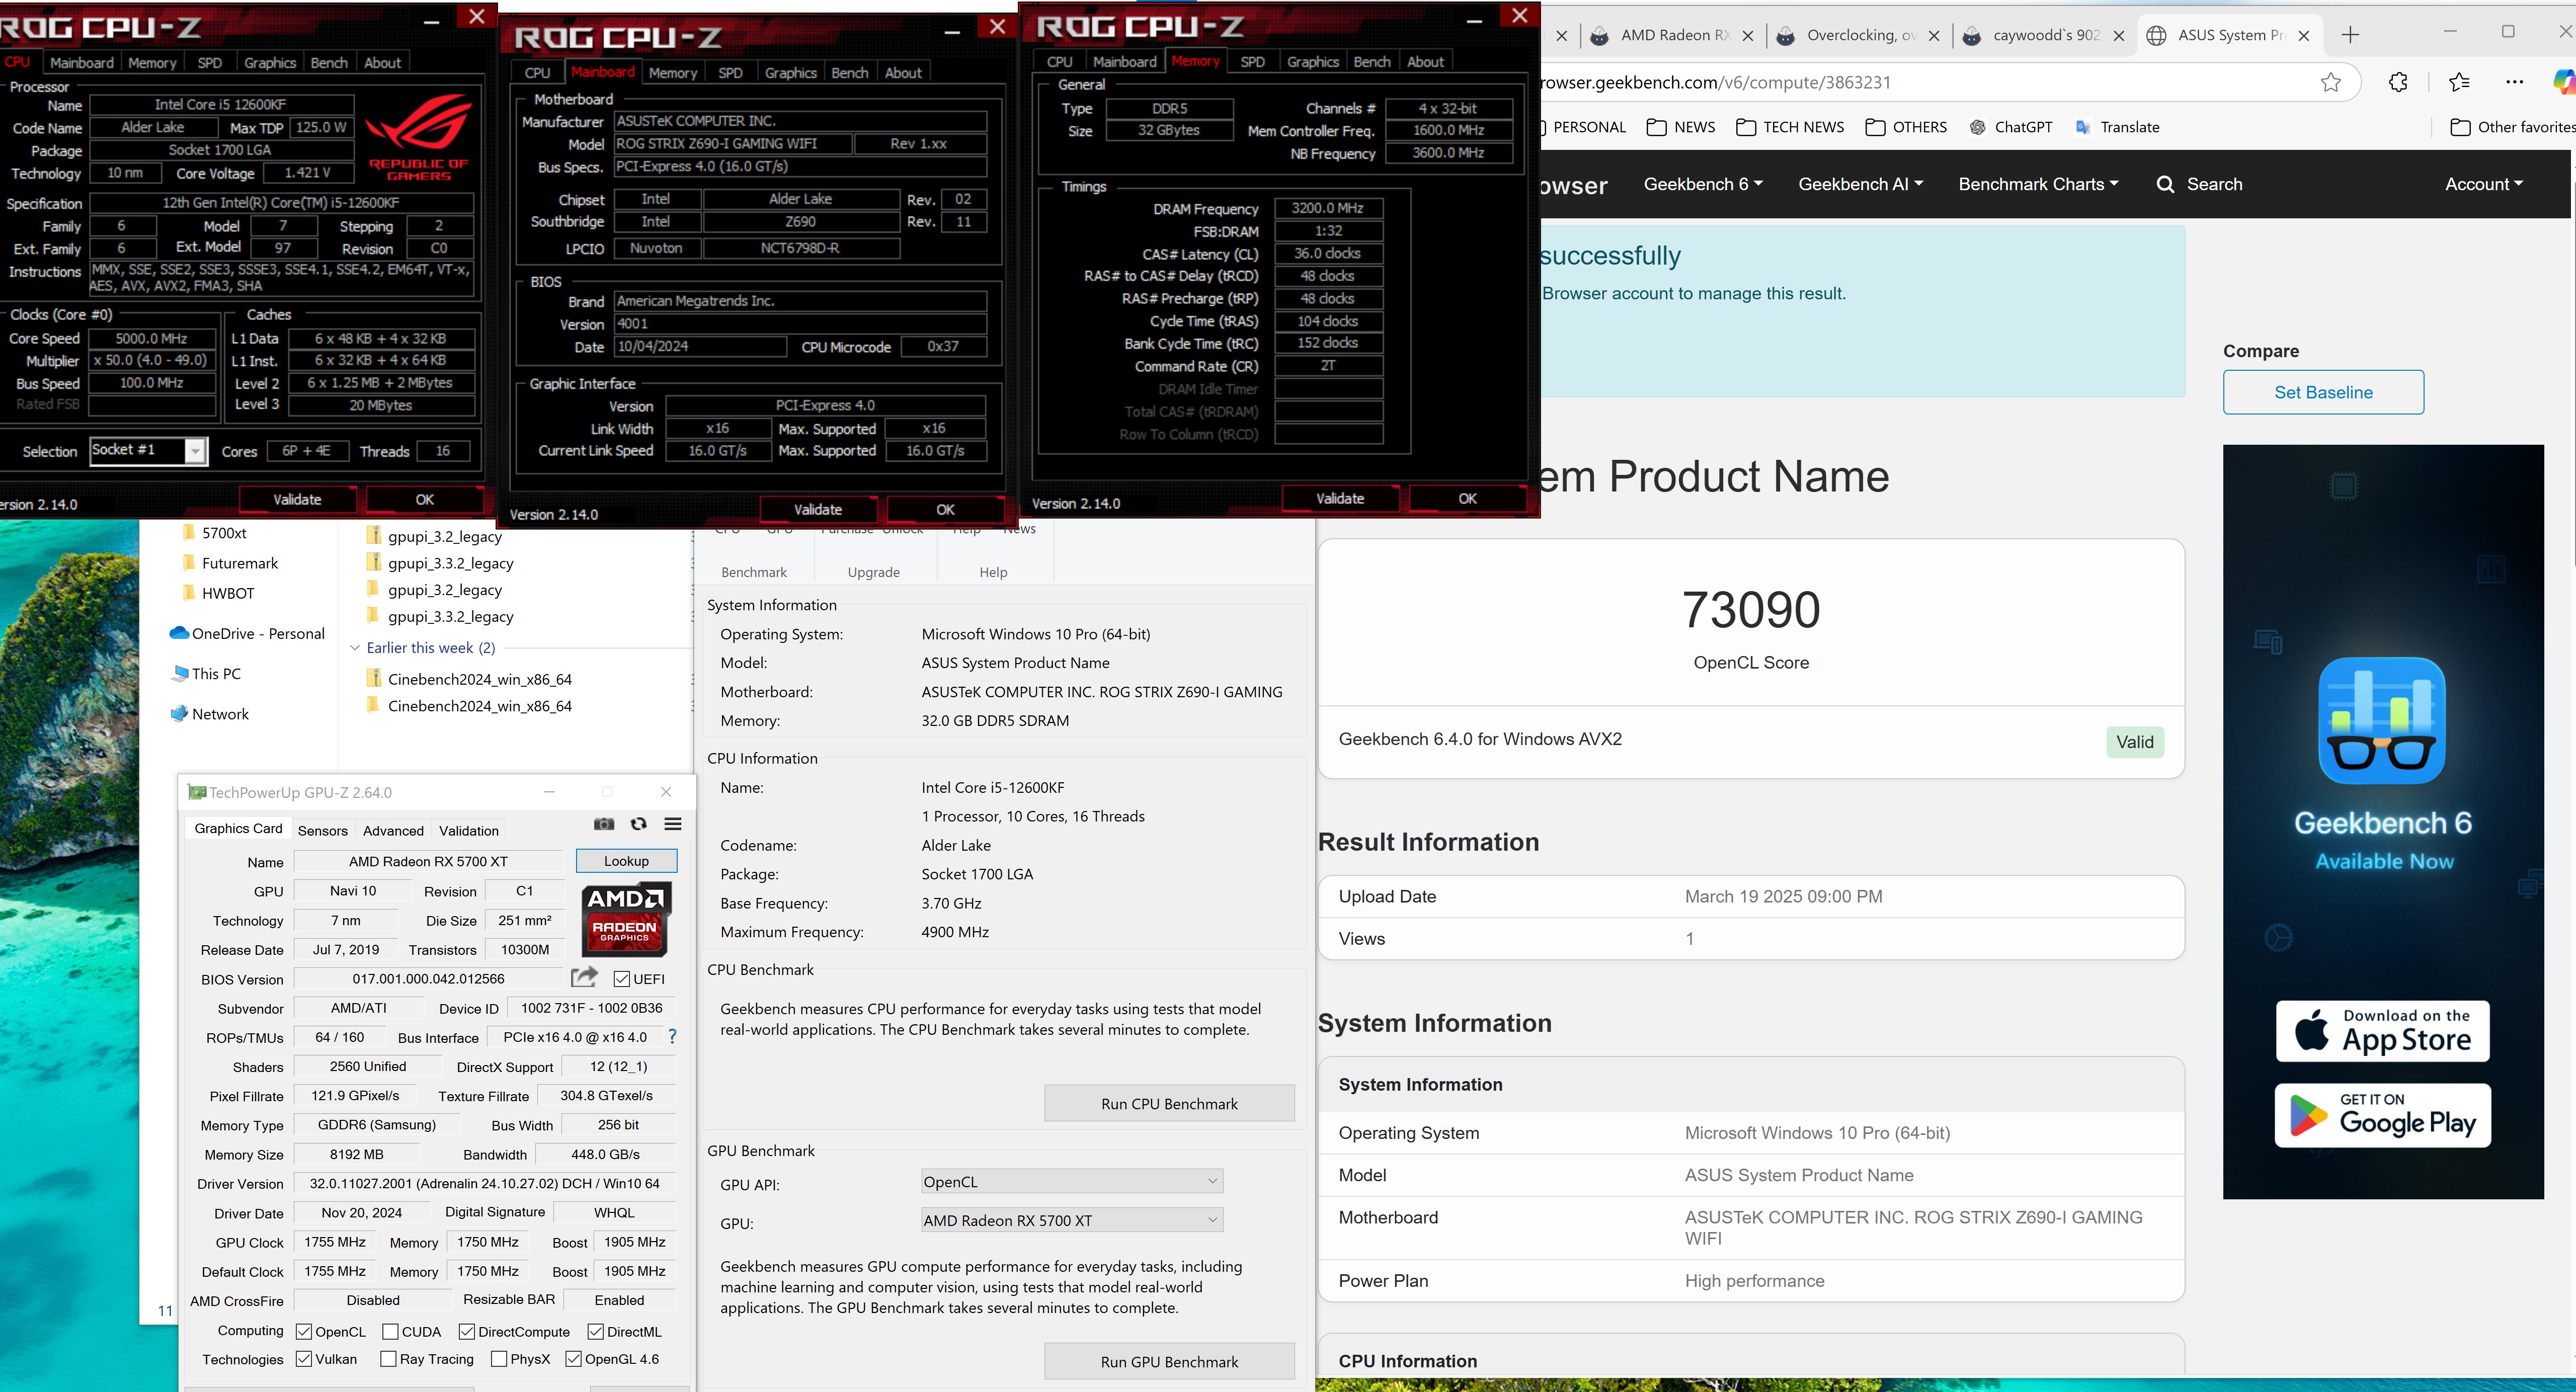Open TECH NEWS favorites folder

tap(1790, 128)
